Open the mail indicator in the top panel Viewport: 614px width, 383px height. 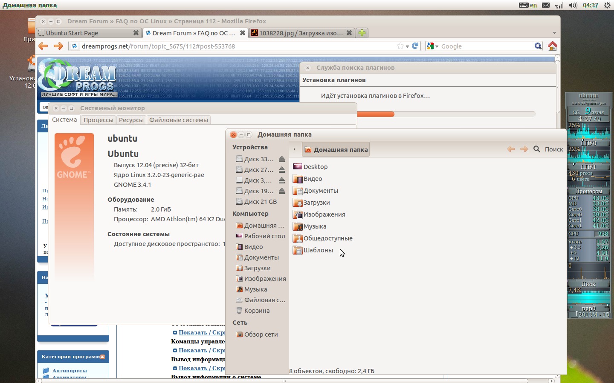tap(546, 5)
